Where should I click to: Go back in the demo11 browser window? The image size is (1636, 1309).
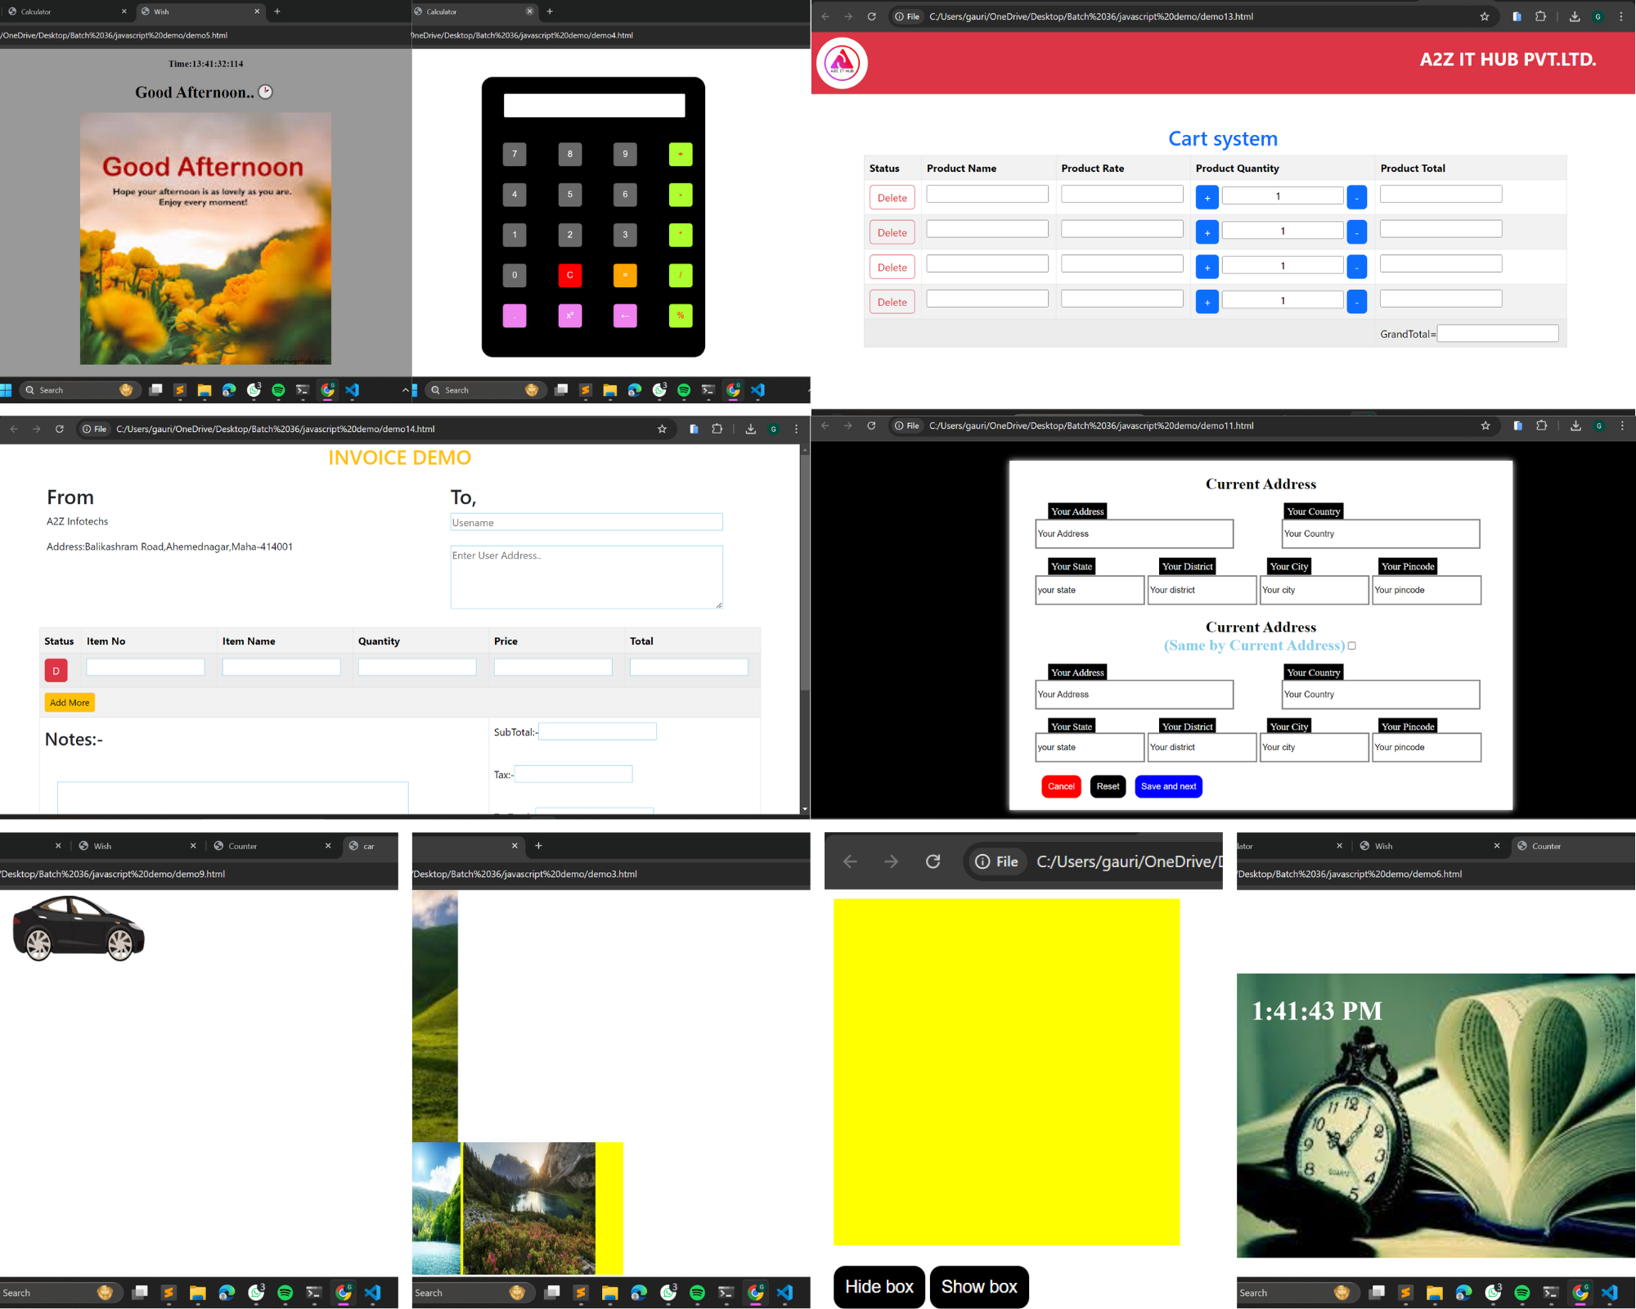tap(825, 425)
